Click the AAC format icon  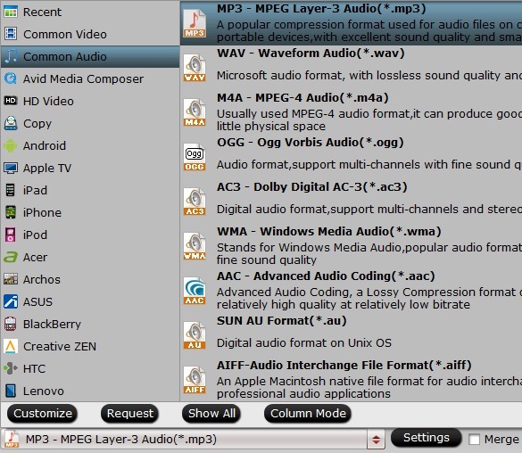[x=195, y=291]
